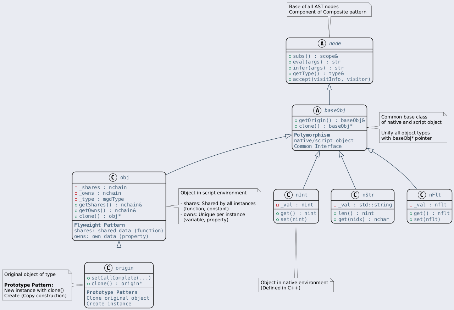Screen dimensions: 454x310
Task: Click the abstract 'A' icon of node class
Action: (x=322, y=43)
